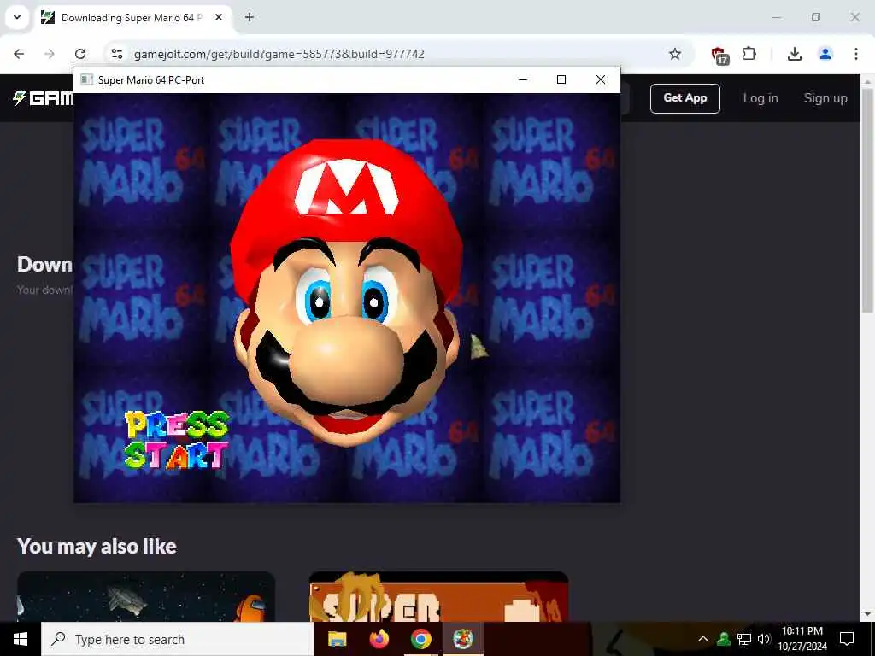Open network settings tray icon

(744, 639)
